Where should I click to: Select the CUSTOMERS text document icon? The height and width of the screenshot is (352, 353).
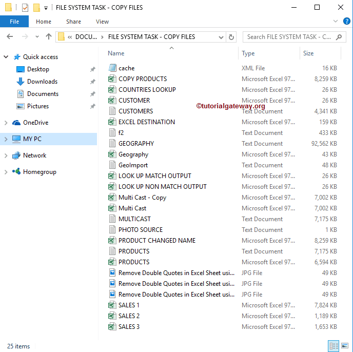[x=112, y=111]
